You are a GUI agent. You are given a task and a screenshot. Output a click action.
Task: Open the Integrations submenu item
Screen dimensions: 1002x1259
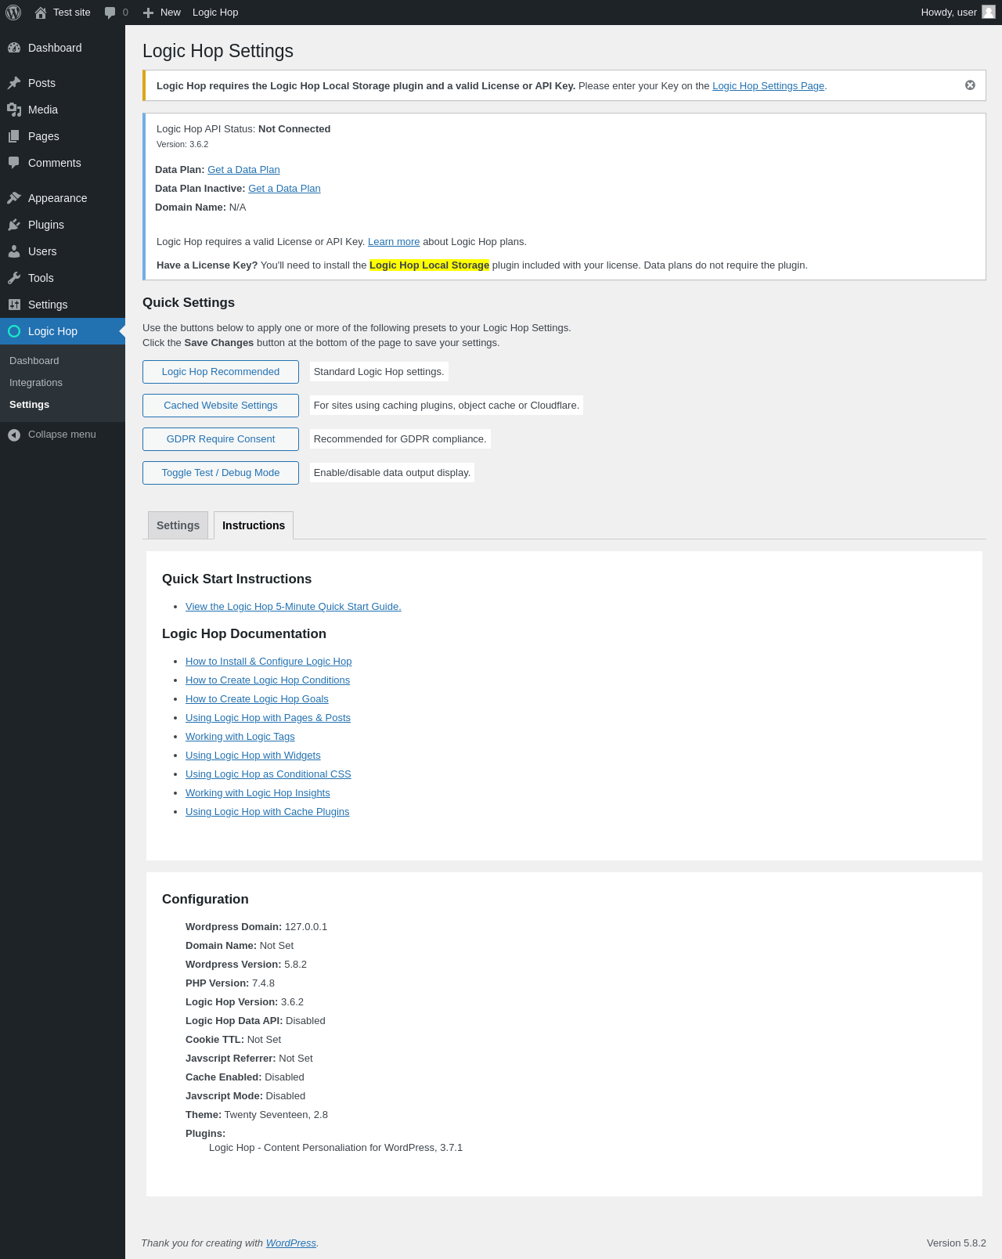click(x=36, y=383)
